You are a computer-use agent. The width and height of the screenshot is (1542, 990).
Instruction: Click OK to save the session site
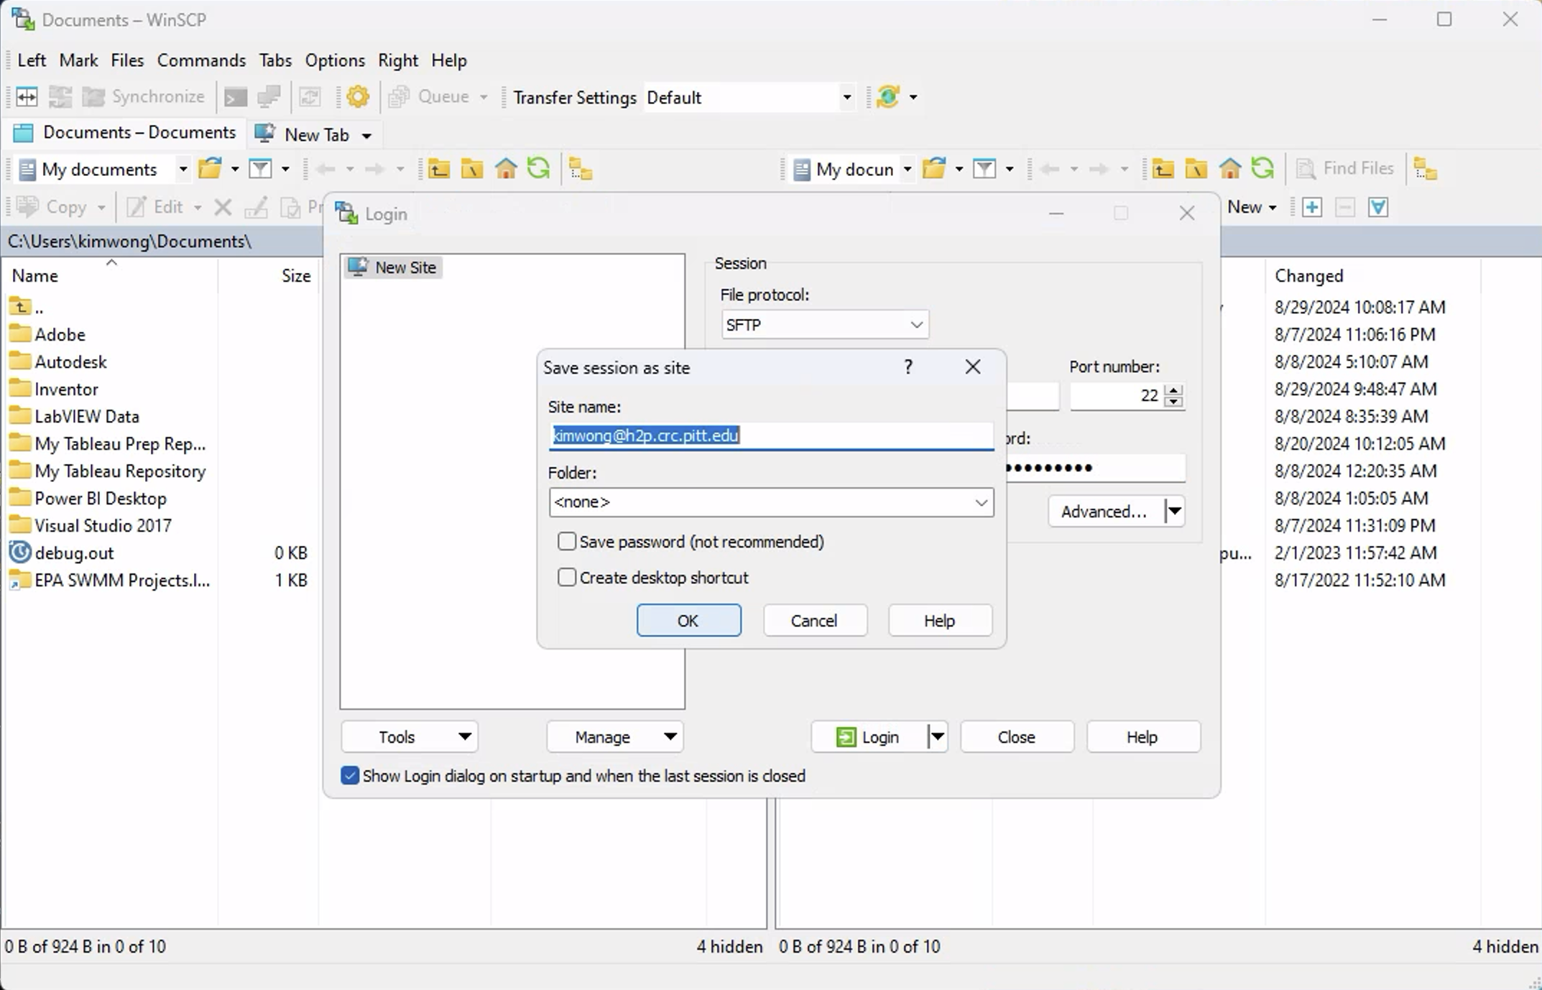tap(688, 619)
